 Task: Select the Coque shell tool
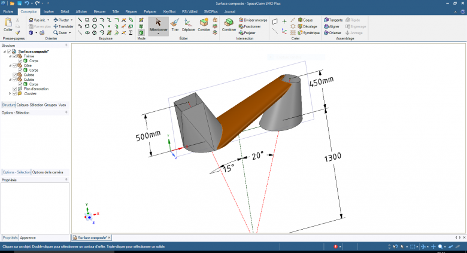point(305,20)
